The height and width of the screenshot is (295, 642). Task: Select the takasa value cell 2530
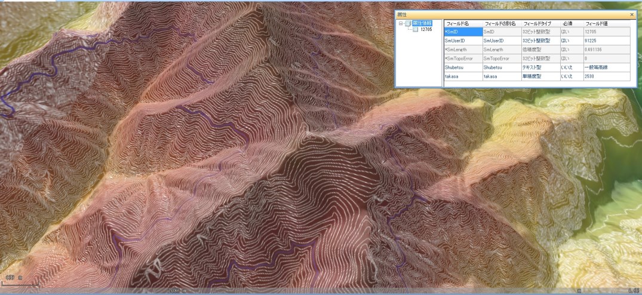point(606,76)
